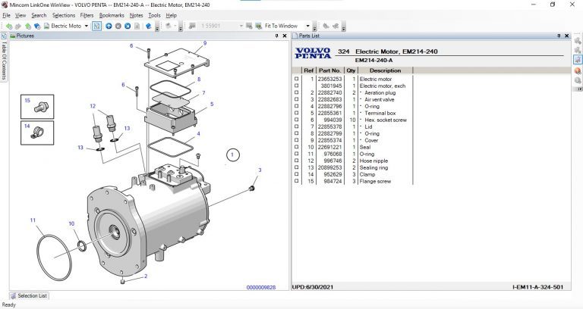Tick the checkbox for Air vent valve row
The width and height of the screenshot is (583, 309).
point(296,99)
